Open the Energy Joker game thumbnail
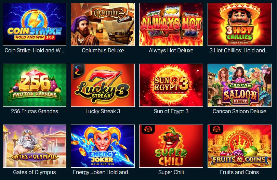Viewport: 277px width, 180px height. pyautogui.click(x=103, y=146)
